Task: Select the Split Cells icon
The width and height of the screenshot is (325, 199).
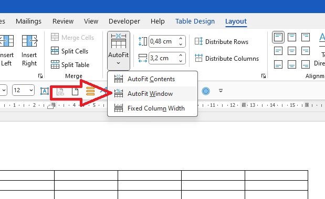Action: pos(55,51)
